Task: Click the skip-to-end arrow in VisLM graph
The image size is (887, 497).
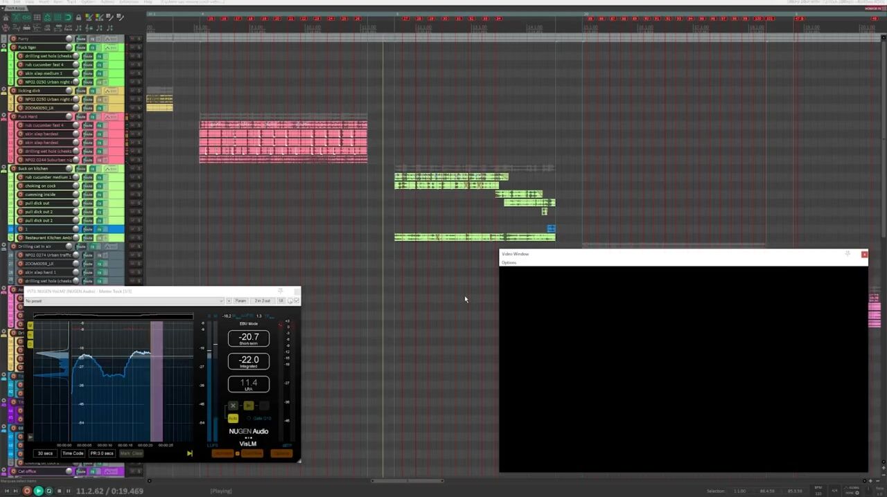Action: [190, 453]
